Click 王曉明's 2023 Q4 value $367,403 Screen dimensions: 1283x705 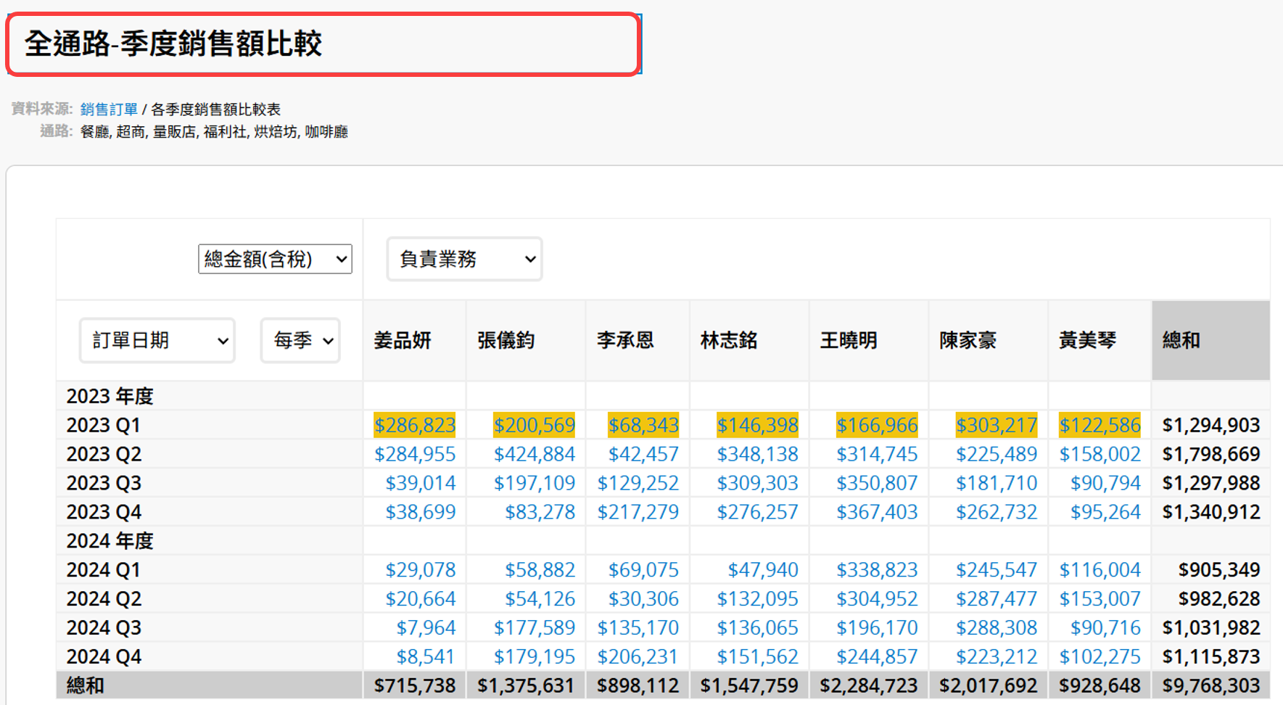[877, 512]
